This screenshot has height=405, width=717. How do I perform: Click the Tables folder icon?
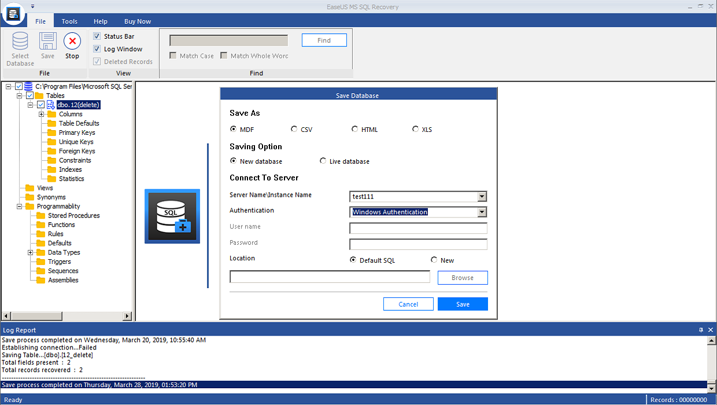[39, 95]
